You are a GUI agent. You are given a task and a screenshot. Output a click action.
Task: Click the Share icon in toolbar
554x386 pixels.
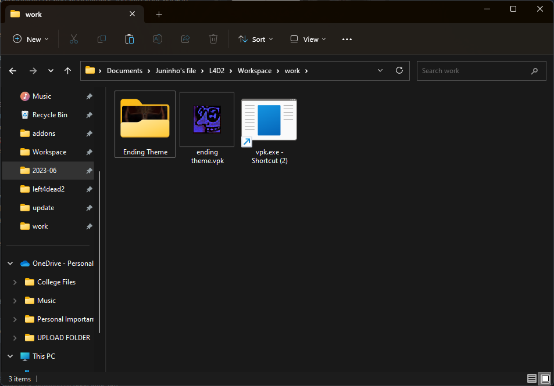[185, 39]
